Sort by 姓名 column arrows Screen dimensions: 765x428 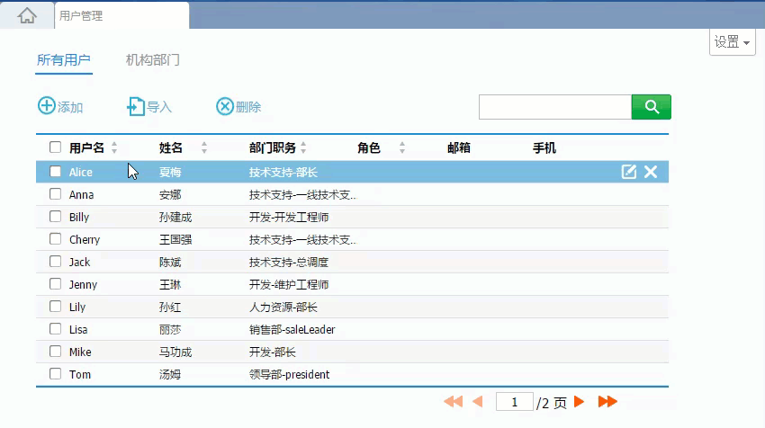pos(204,147)
